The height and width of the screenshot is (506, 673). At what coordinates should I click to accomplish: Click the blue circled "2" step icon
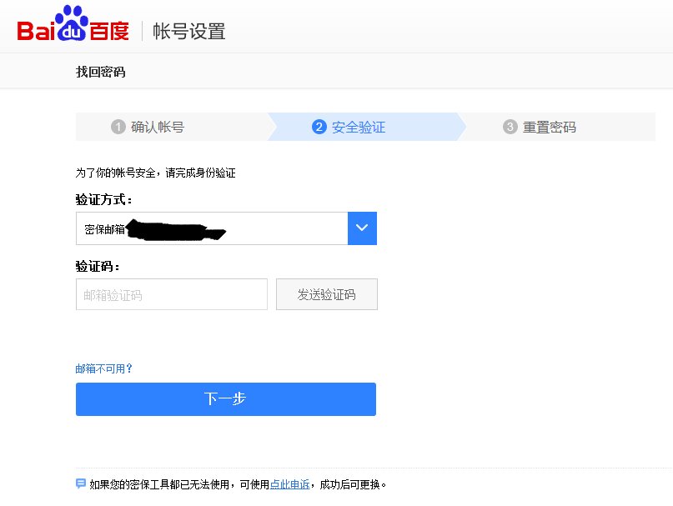[319, 127]
